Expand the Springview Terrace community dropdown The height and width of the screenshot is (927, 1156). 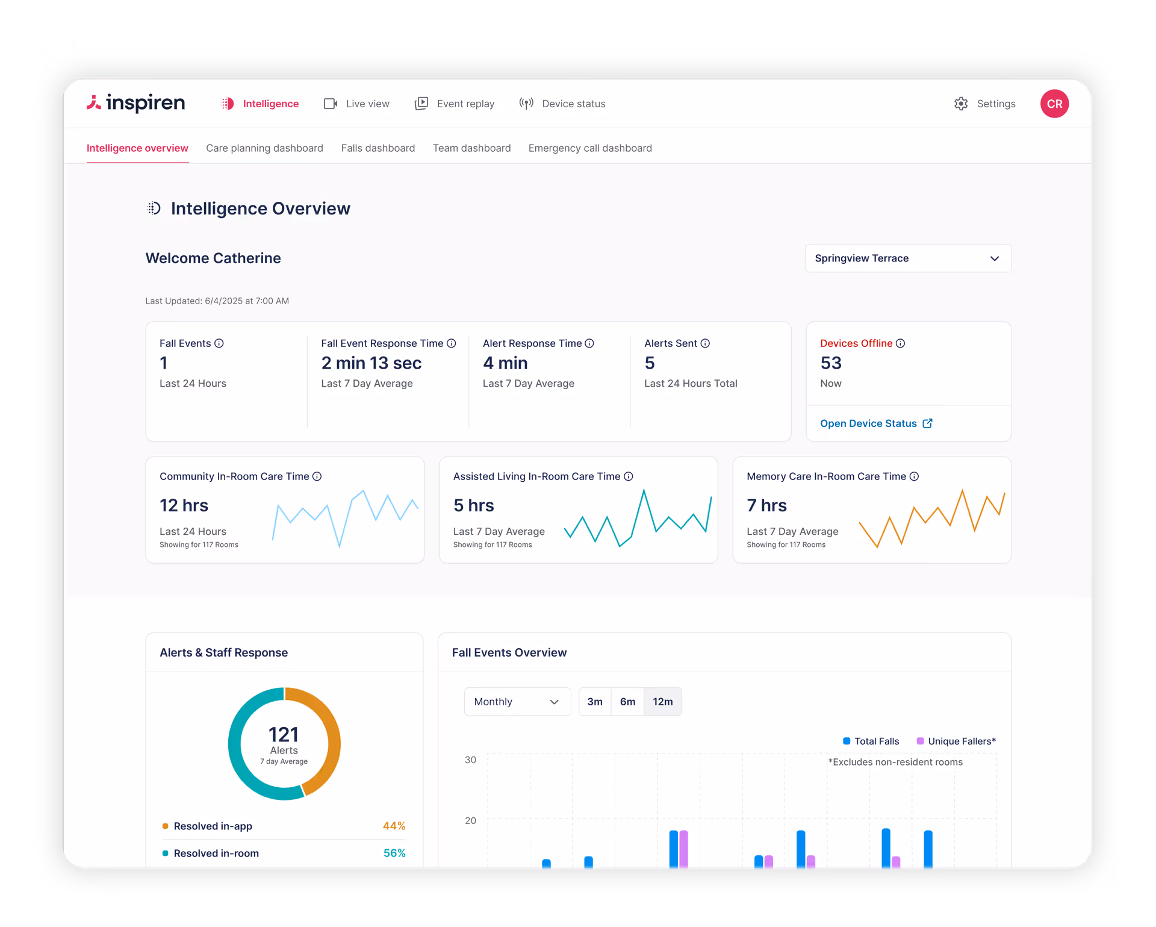tap(907, 258)
